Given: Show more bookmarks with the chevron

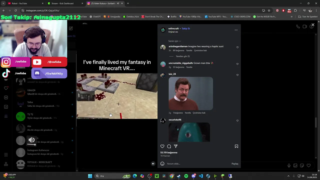Looking at the screenshot, I should [x=291, y=17].
